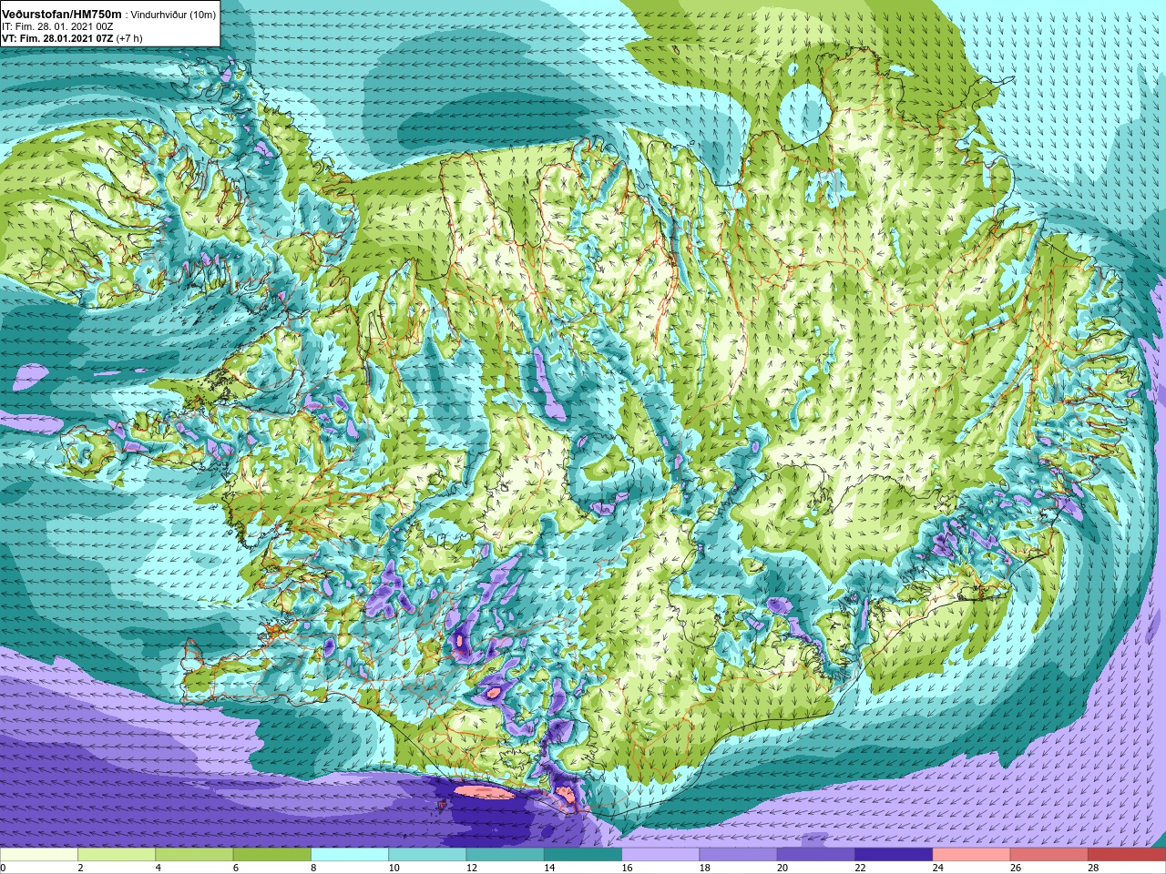Click the legend scale number 10

point(394,868)
